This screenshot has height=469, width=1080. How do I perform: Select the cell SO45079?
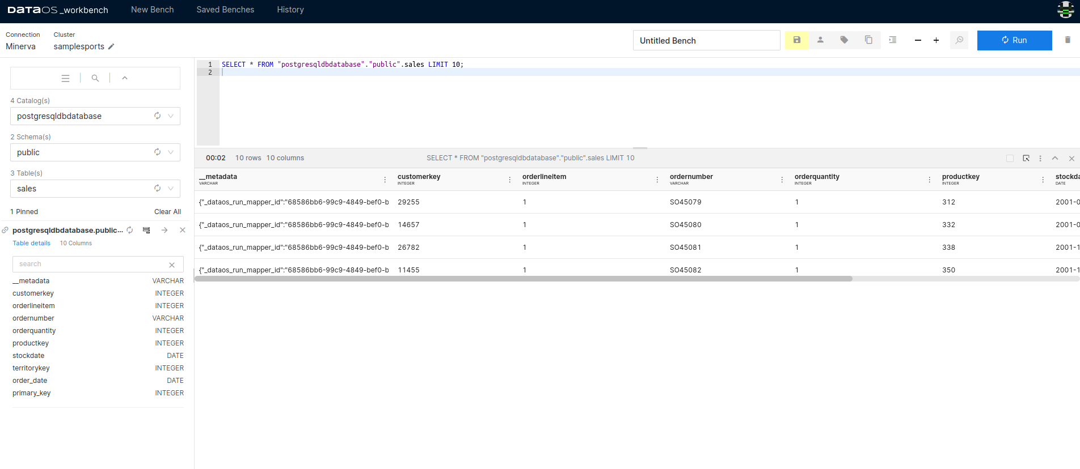click(685, 202)
